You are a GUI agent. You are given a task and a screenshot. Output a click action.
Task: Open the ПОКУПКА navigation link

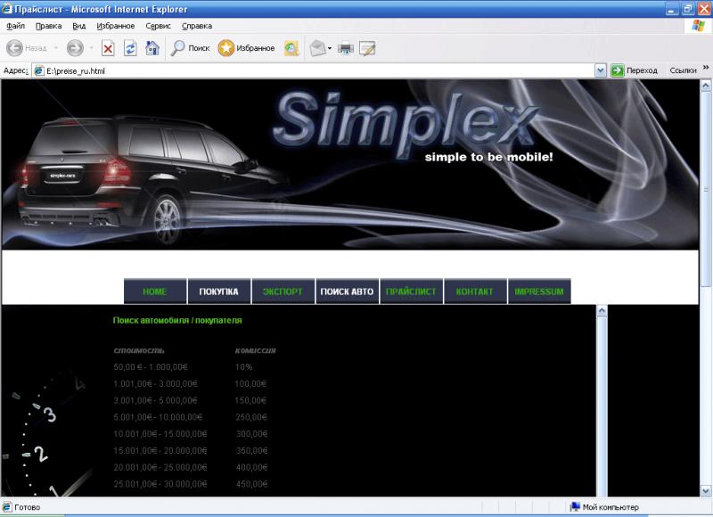click(218, 291)
